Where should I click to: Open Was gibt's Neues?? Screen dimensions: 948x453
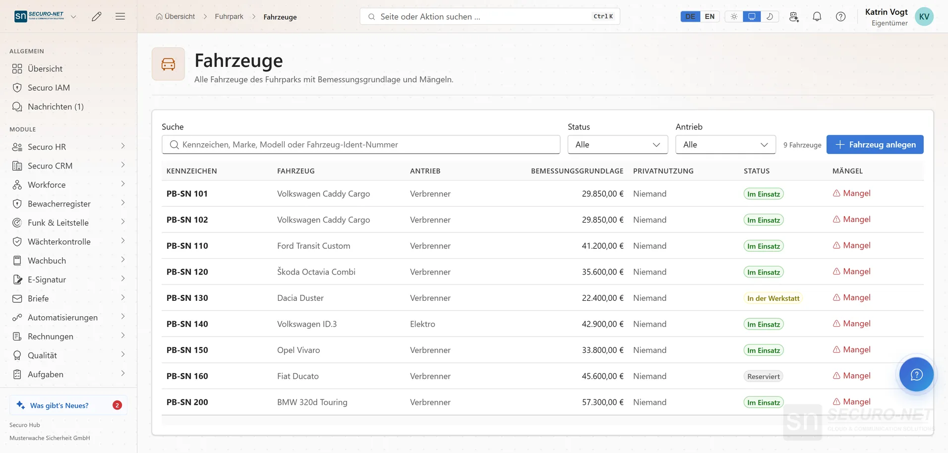pos(68,405)
